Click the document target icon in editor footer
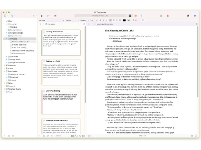 click(192, 136)
